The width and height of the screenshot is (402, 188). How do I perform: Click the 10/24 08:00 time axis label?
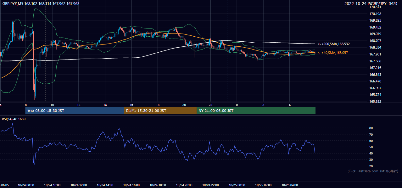26,185
